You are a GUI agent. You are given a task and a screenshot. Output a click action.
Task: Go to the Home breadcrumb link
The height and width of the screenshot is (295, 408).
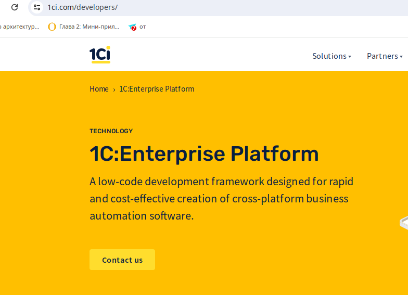click(x=99, y=89)
